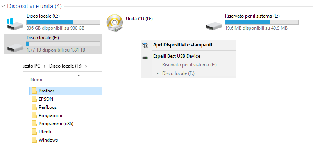Image resolution: width=313 pixels, height=167 pixels.
Task: Click the C: drive storage usage bar
Action: coord(63,22)
